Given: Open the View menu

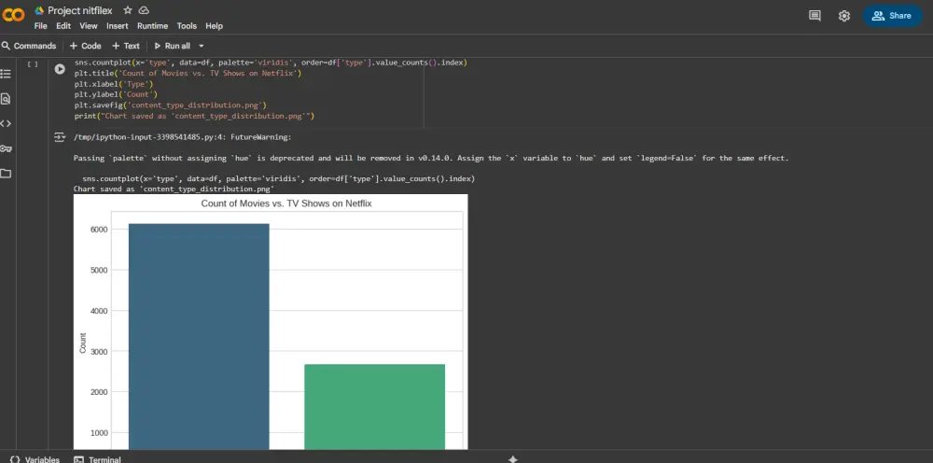Looking at the screenshot, I should pos(89,26).
